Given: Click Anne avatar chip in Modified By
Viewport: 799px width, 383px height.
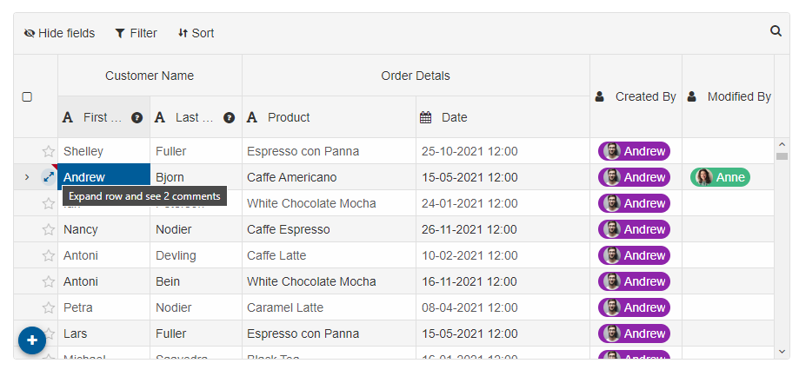Looking at the screenshot, I should [720, 177].
